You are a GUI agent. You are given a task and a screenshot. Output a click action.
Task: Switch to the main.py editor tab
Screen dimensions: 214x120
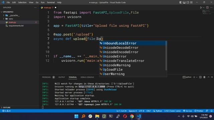click(47, 7)
